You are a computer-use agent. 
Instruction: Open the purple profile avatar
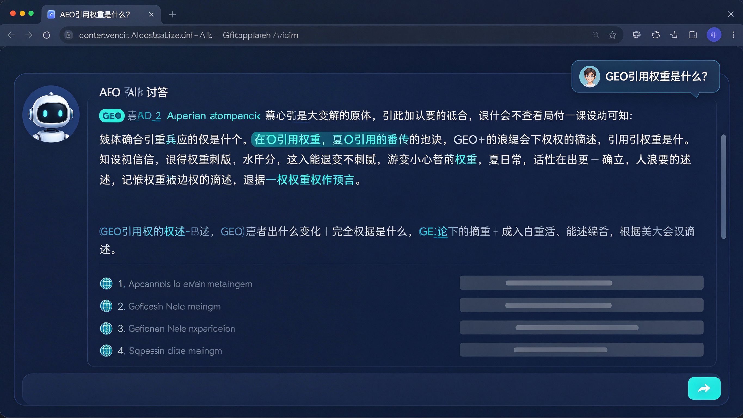(714, 35)
